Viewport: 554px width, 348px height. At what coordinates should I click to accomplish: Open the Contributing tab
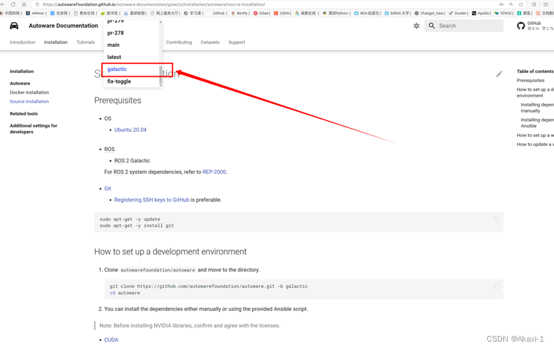179,42
